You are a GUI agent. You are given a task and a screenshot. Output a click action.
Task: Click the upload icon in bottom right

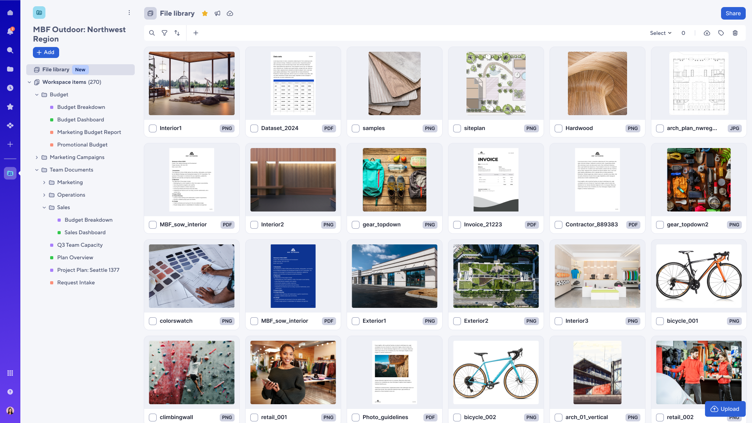[x=714, y=408]
